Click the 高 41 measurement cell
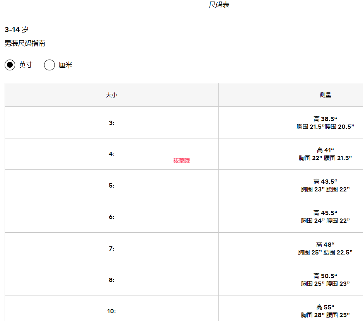The width and height of the screenshot is (363, 321). pyautogui.click(x=326, y=154)
